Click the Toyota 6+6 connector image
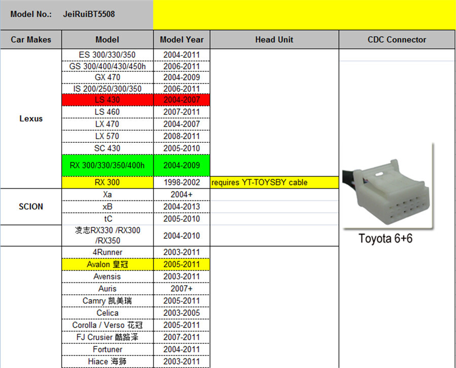The width and height of the screenshot is (456, 368). [388, 186]
